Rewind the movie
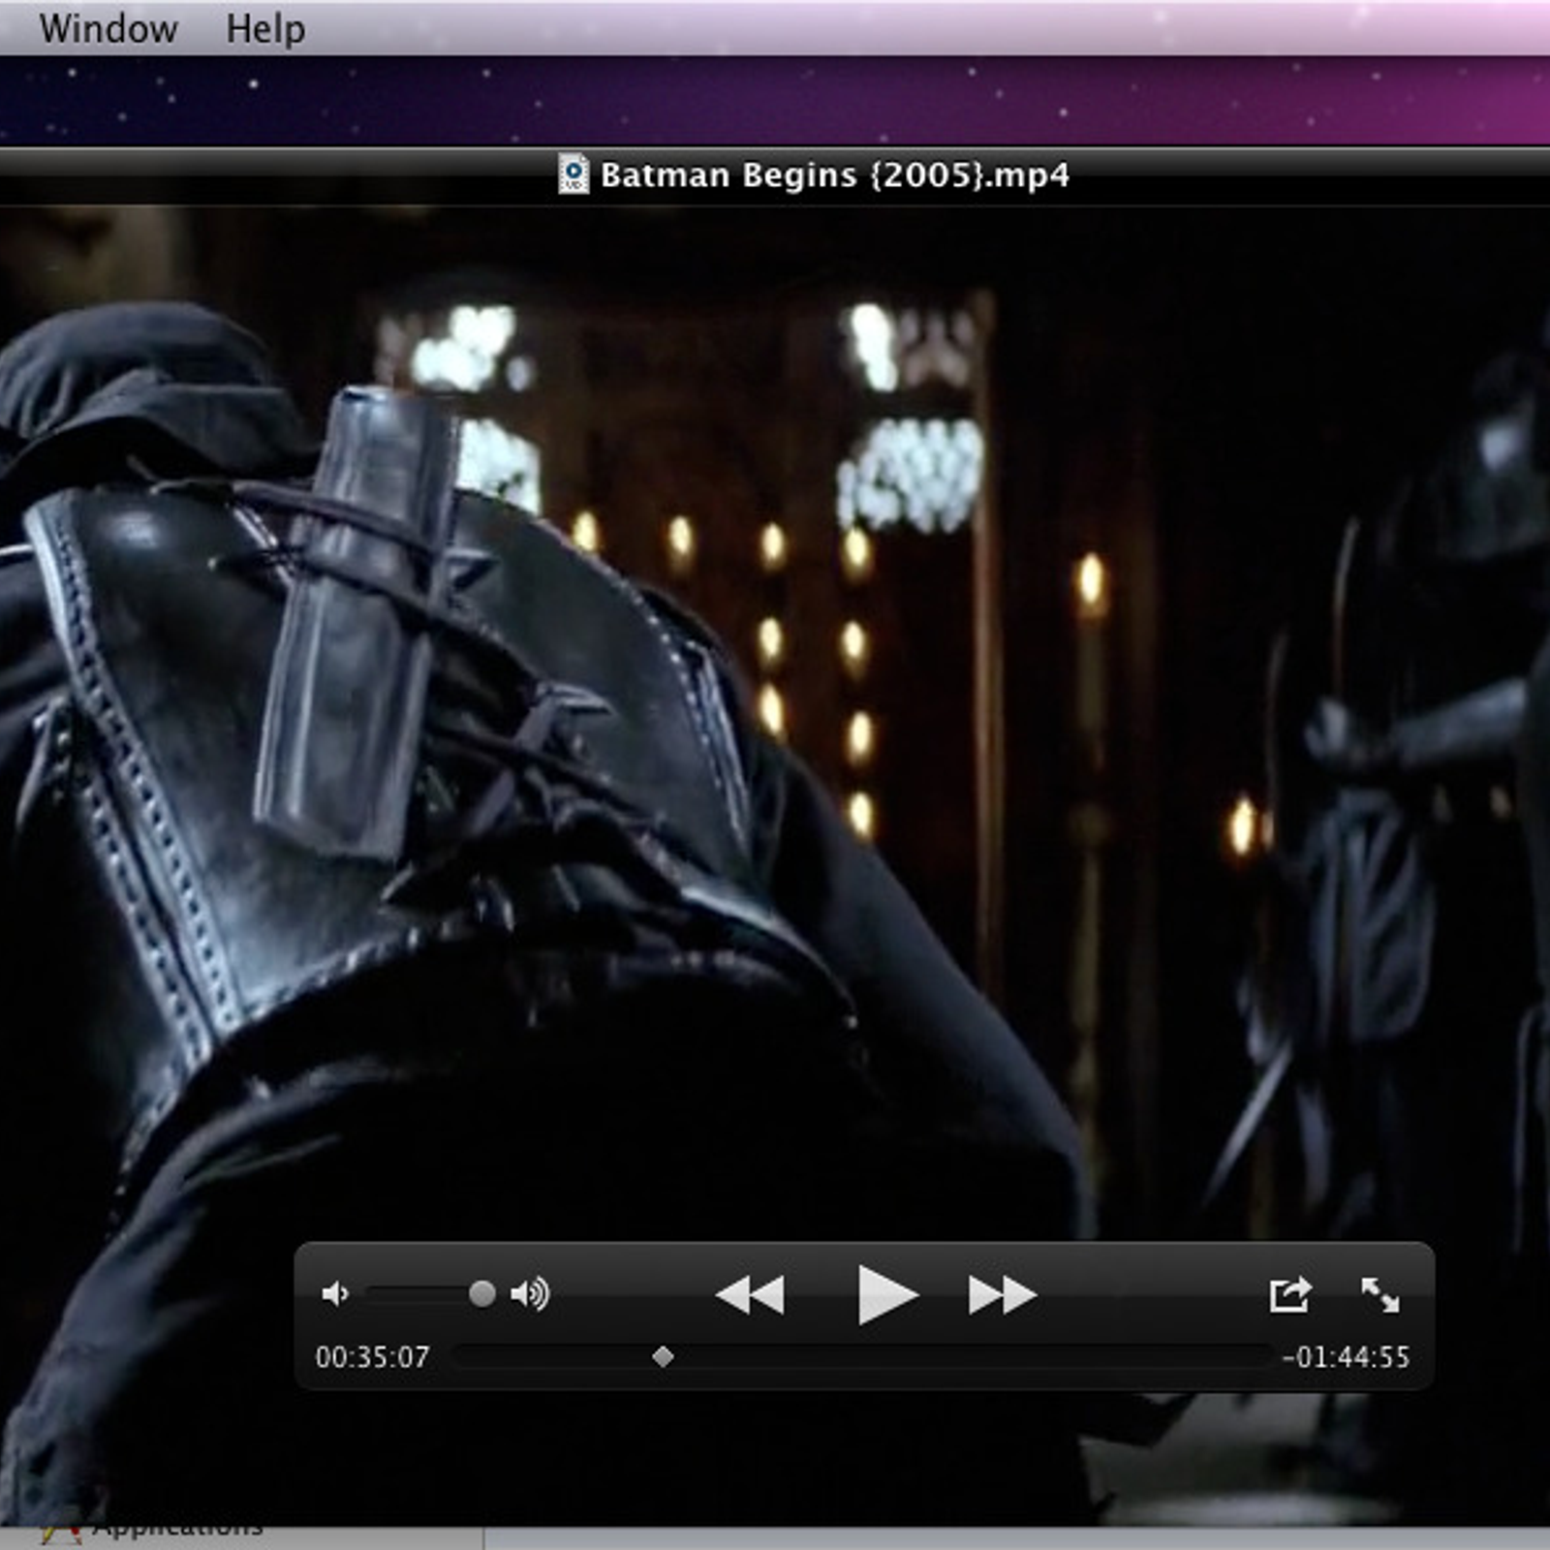This screenshot has height=1550, width=1550. pyautogui.click(x=750, y=1295)
